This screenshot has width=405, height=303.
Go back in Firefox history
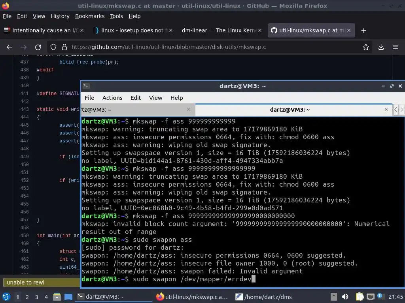9,47
